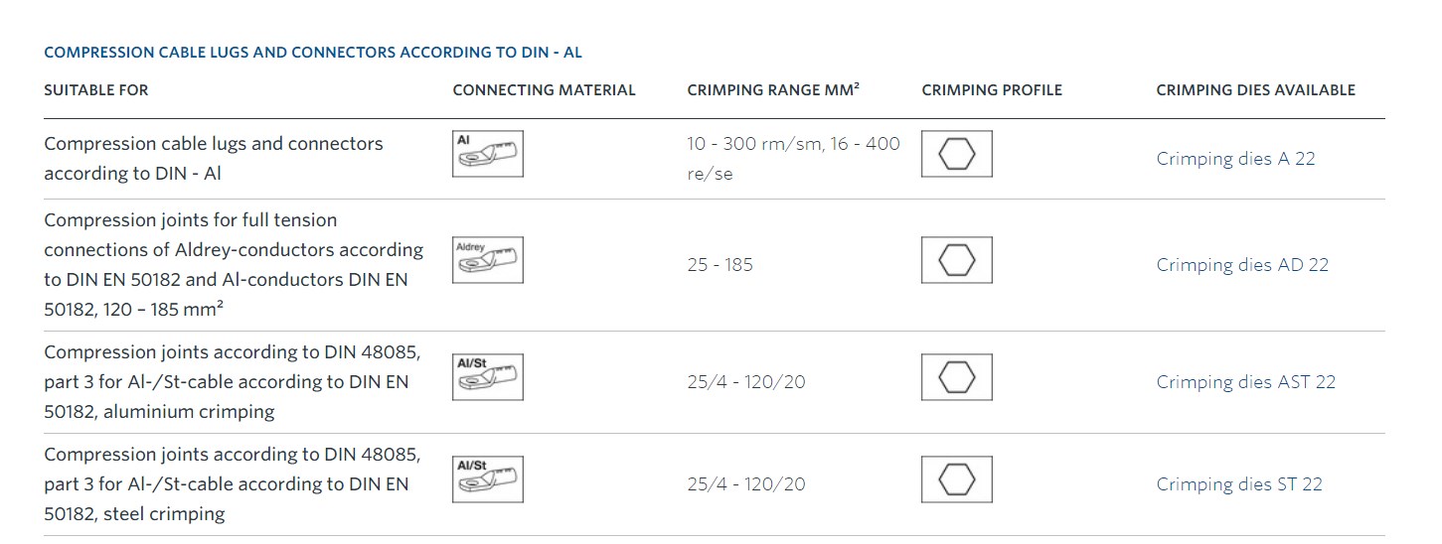Screen dimensions: 1442x544
Task: Click the Suitable For column header
Action: (96, 90)
